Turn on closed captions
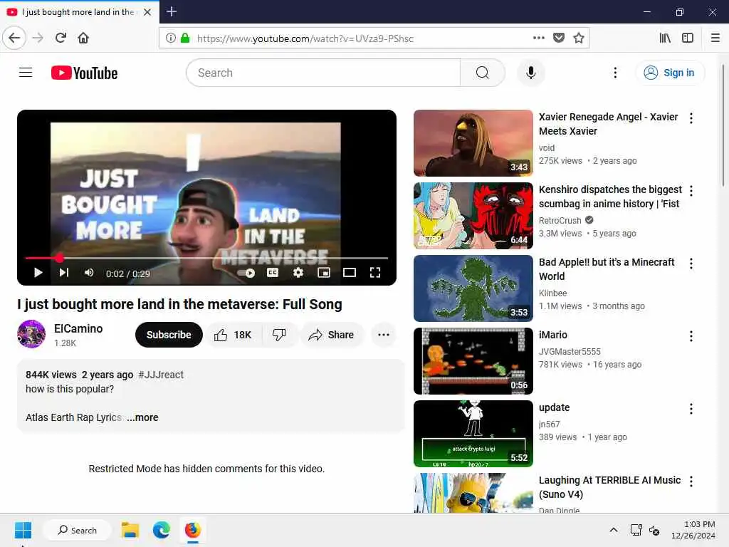 (x=273, y=273)
